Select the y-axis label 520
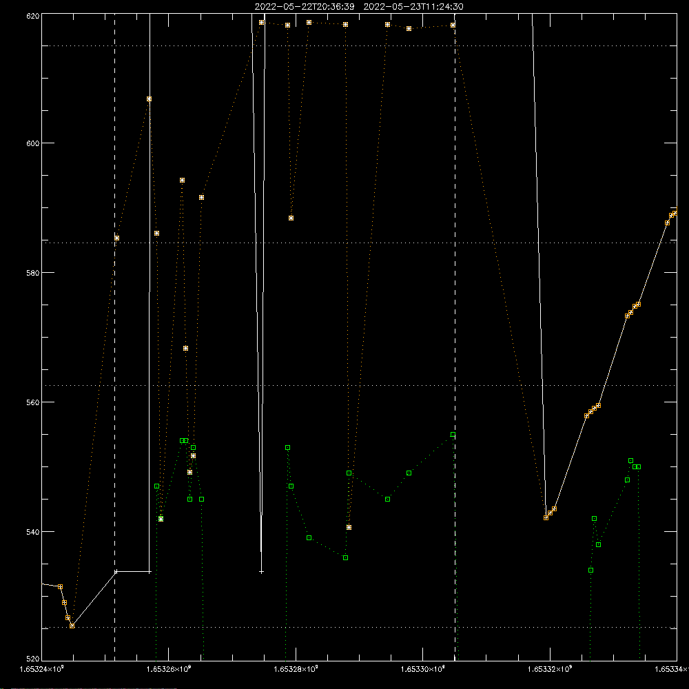Viewport: 689px width, 689px height. pos(33,659)
